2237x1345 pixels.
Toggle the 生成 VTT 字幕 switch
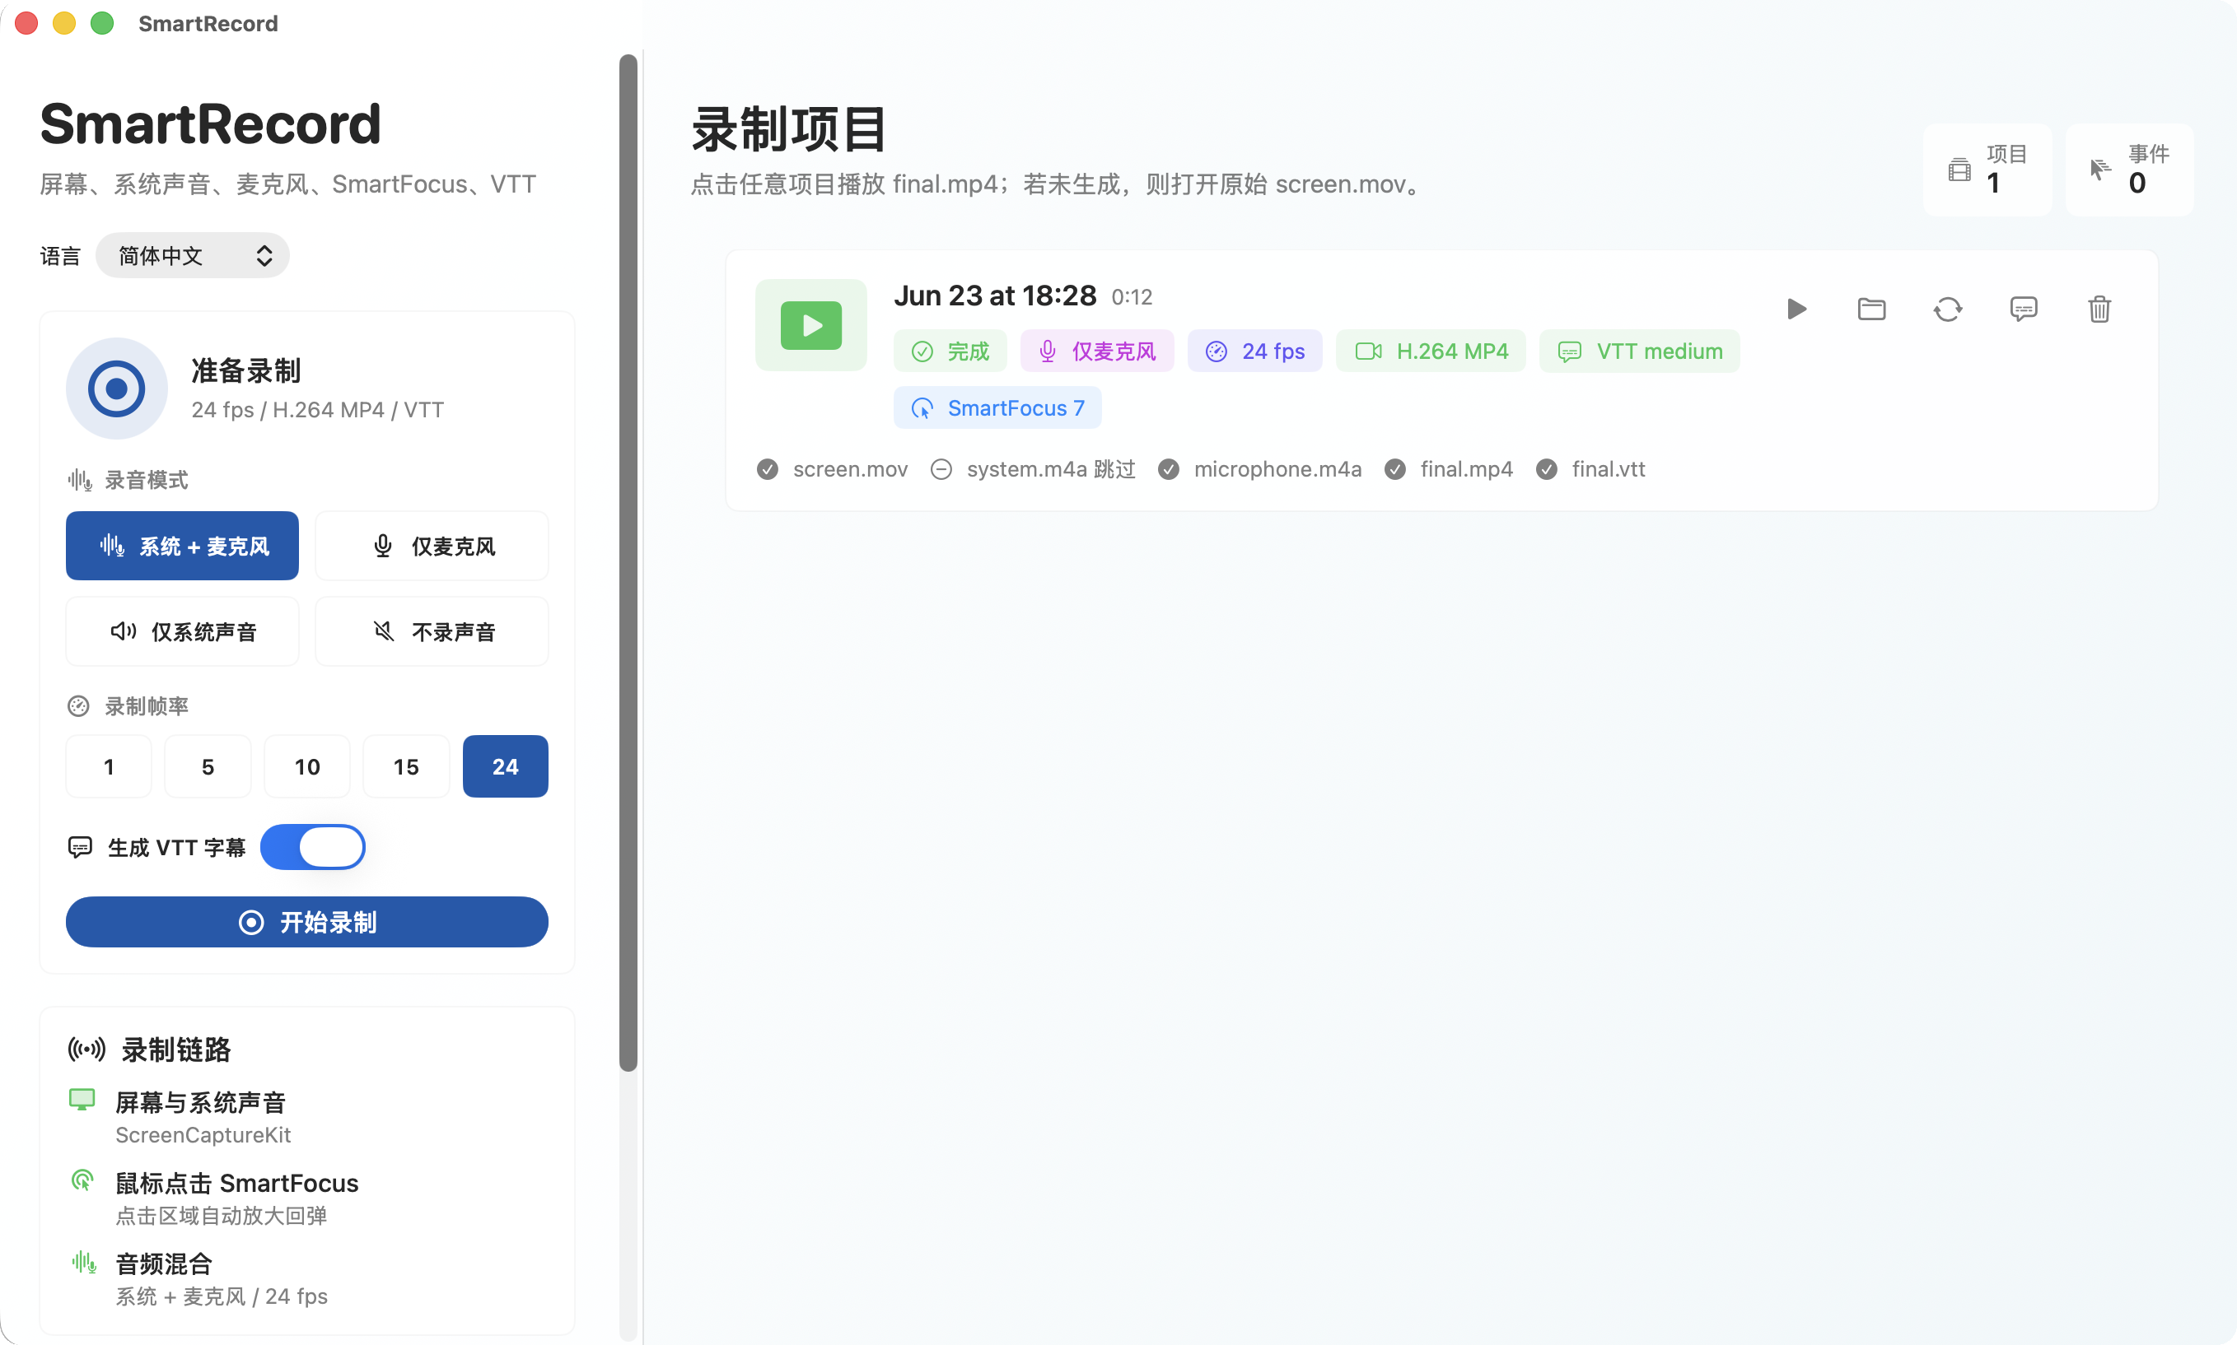click(313, 848)
